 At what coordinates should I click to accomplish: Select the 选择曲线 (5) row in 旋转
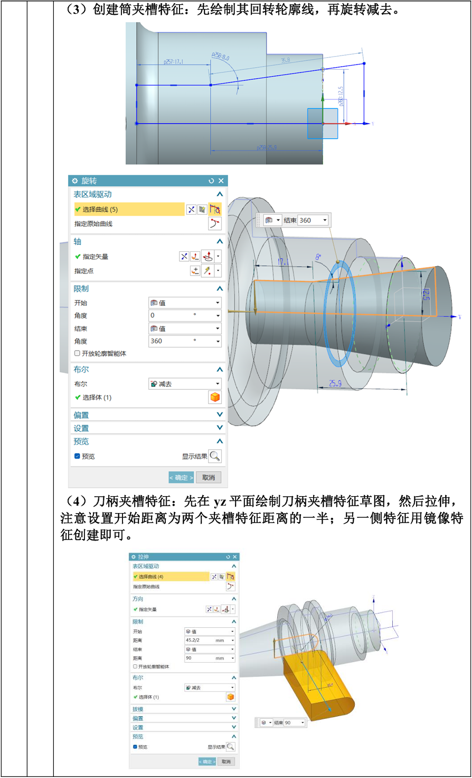click(129, 209)
